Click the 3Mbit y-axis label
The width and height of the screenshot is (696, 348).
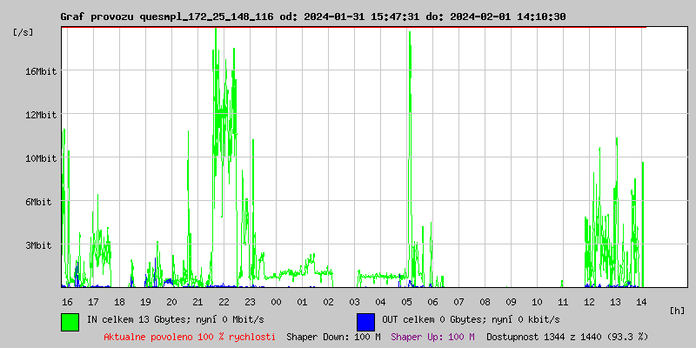coord(38,245)
